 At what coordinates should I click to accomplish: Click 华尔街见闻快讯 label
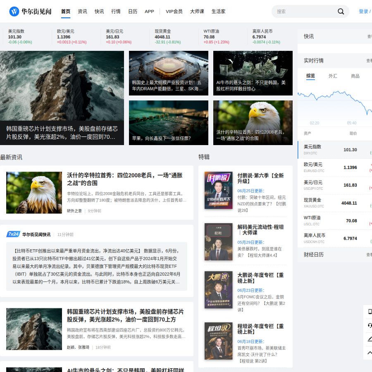click(x=36, y=234)
